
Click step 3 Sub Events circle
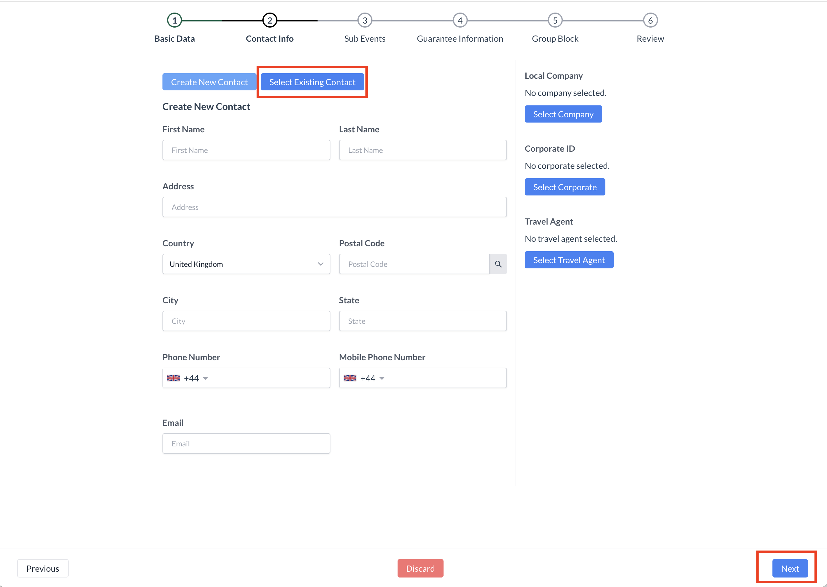click(364, 20)
